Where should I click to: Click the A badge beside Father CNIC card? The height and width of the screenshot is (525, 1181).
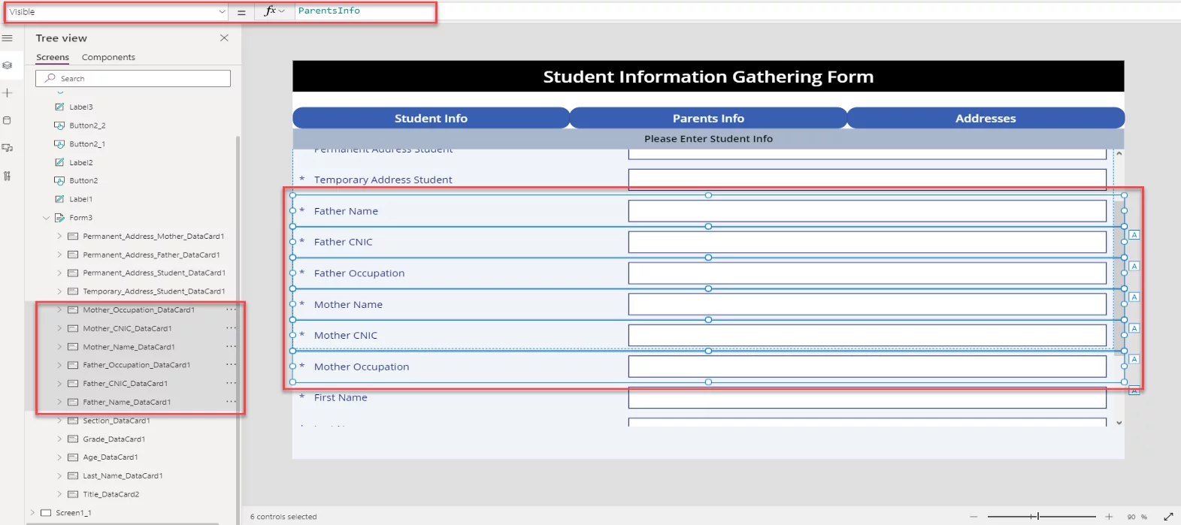[1134, 266]
